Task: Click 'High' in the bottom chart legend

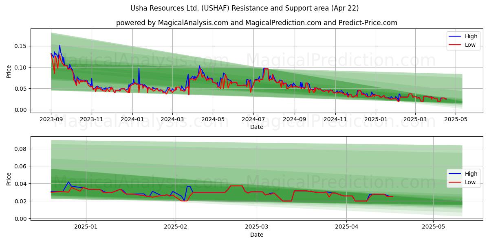Action: (471, 174)
